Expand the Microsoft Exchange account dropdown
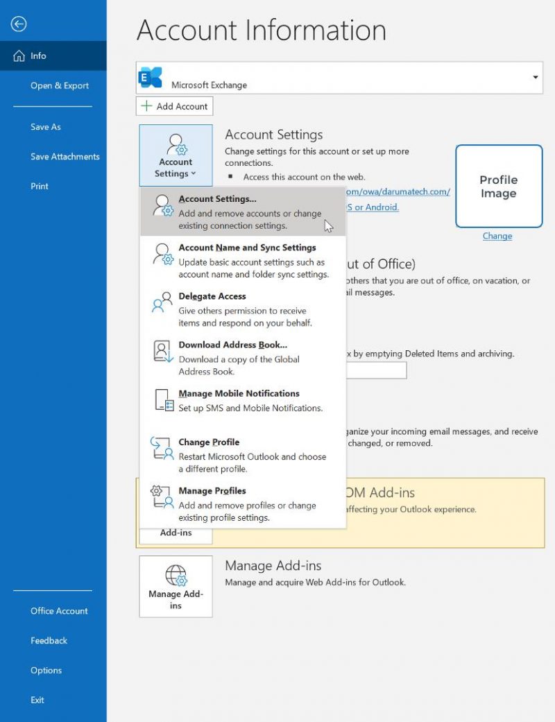Image resolution: width=555 pixels, height=722 pixels. (535, 76)
